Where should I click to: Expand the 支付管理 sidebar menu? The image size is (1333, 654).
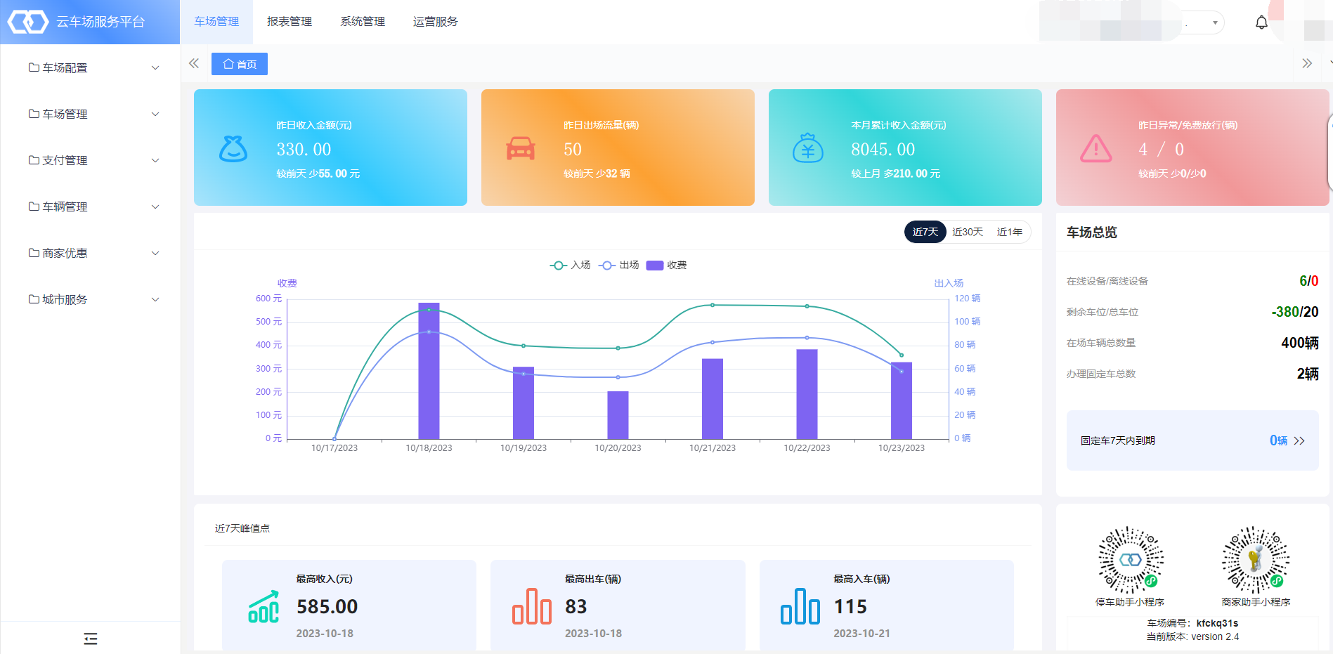(x=90, y=160)
